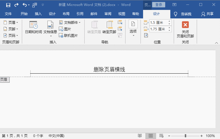This screenshot has width=220, height=139.
Task: Click the 共享 share button
Action: tap(208, 14)
